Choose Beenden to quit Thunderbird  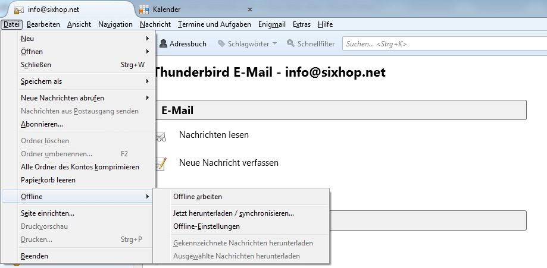(78, 256)
